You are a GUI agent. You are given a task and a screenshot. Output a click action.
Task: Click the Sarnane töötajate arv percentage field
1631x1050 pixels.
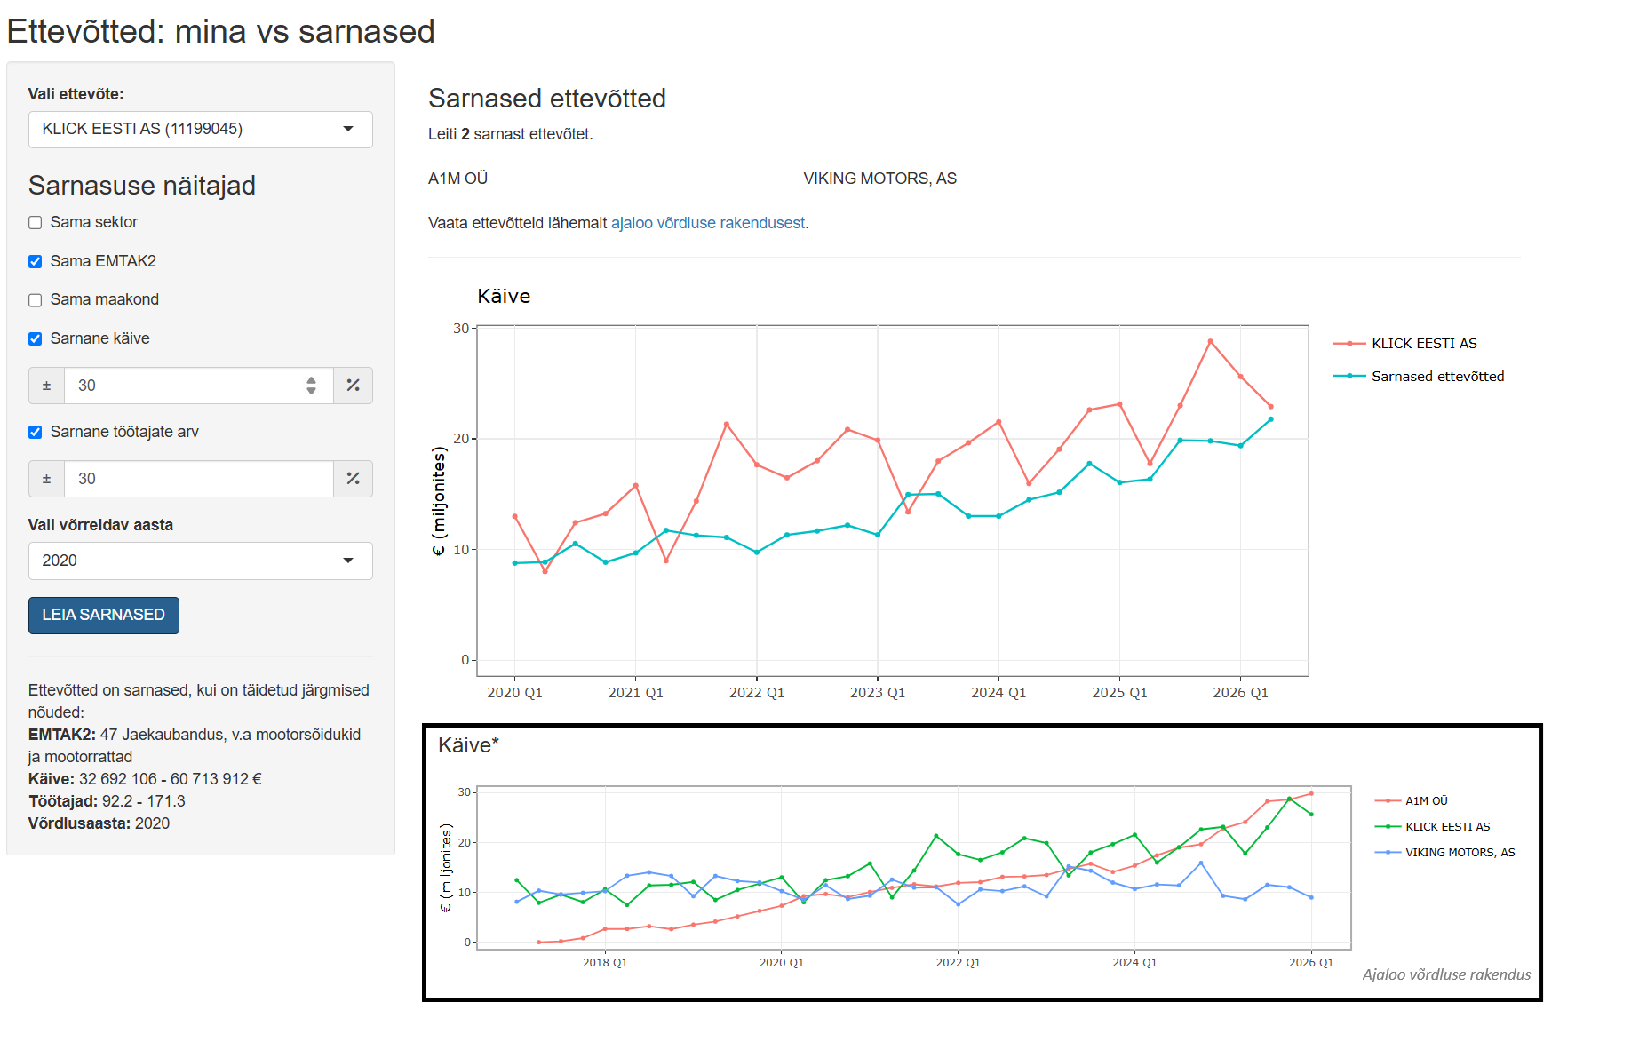coord(198,479)
